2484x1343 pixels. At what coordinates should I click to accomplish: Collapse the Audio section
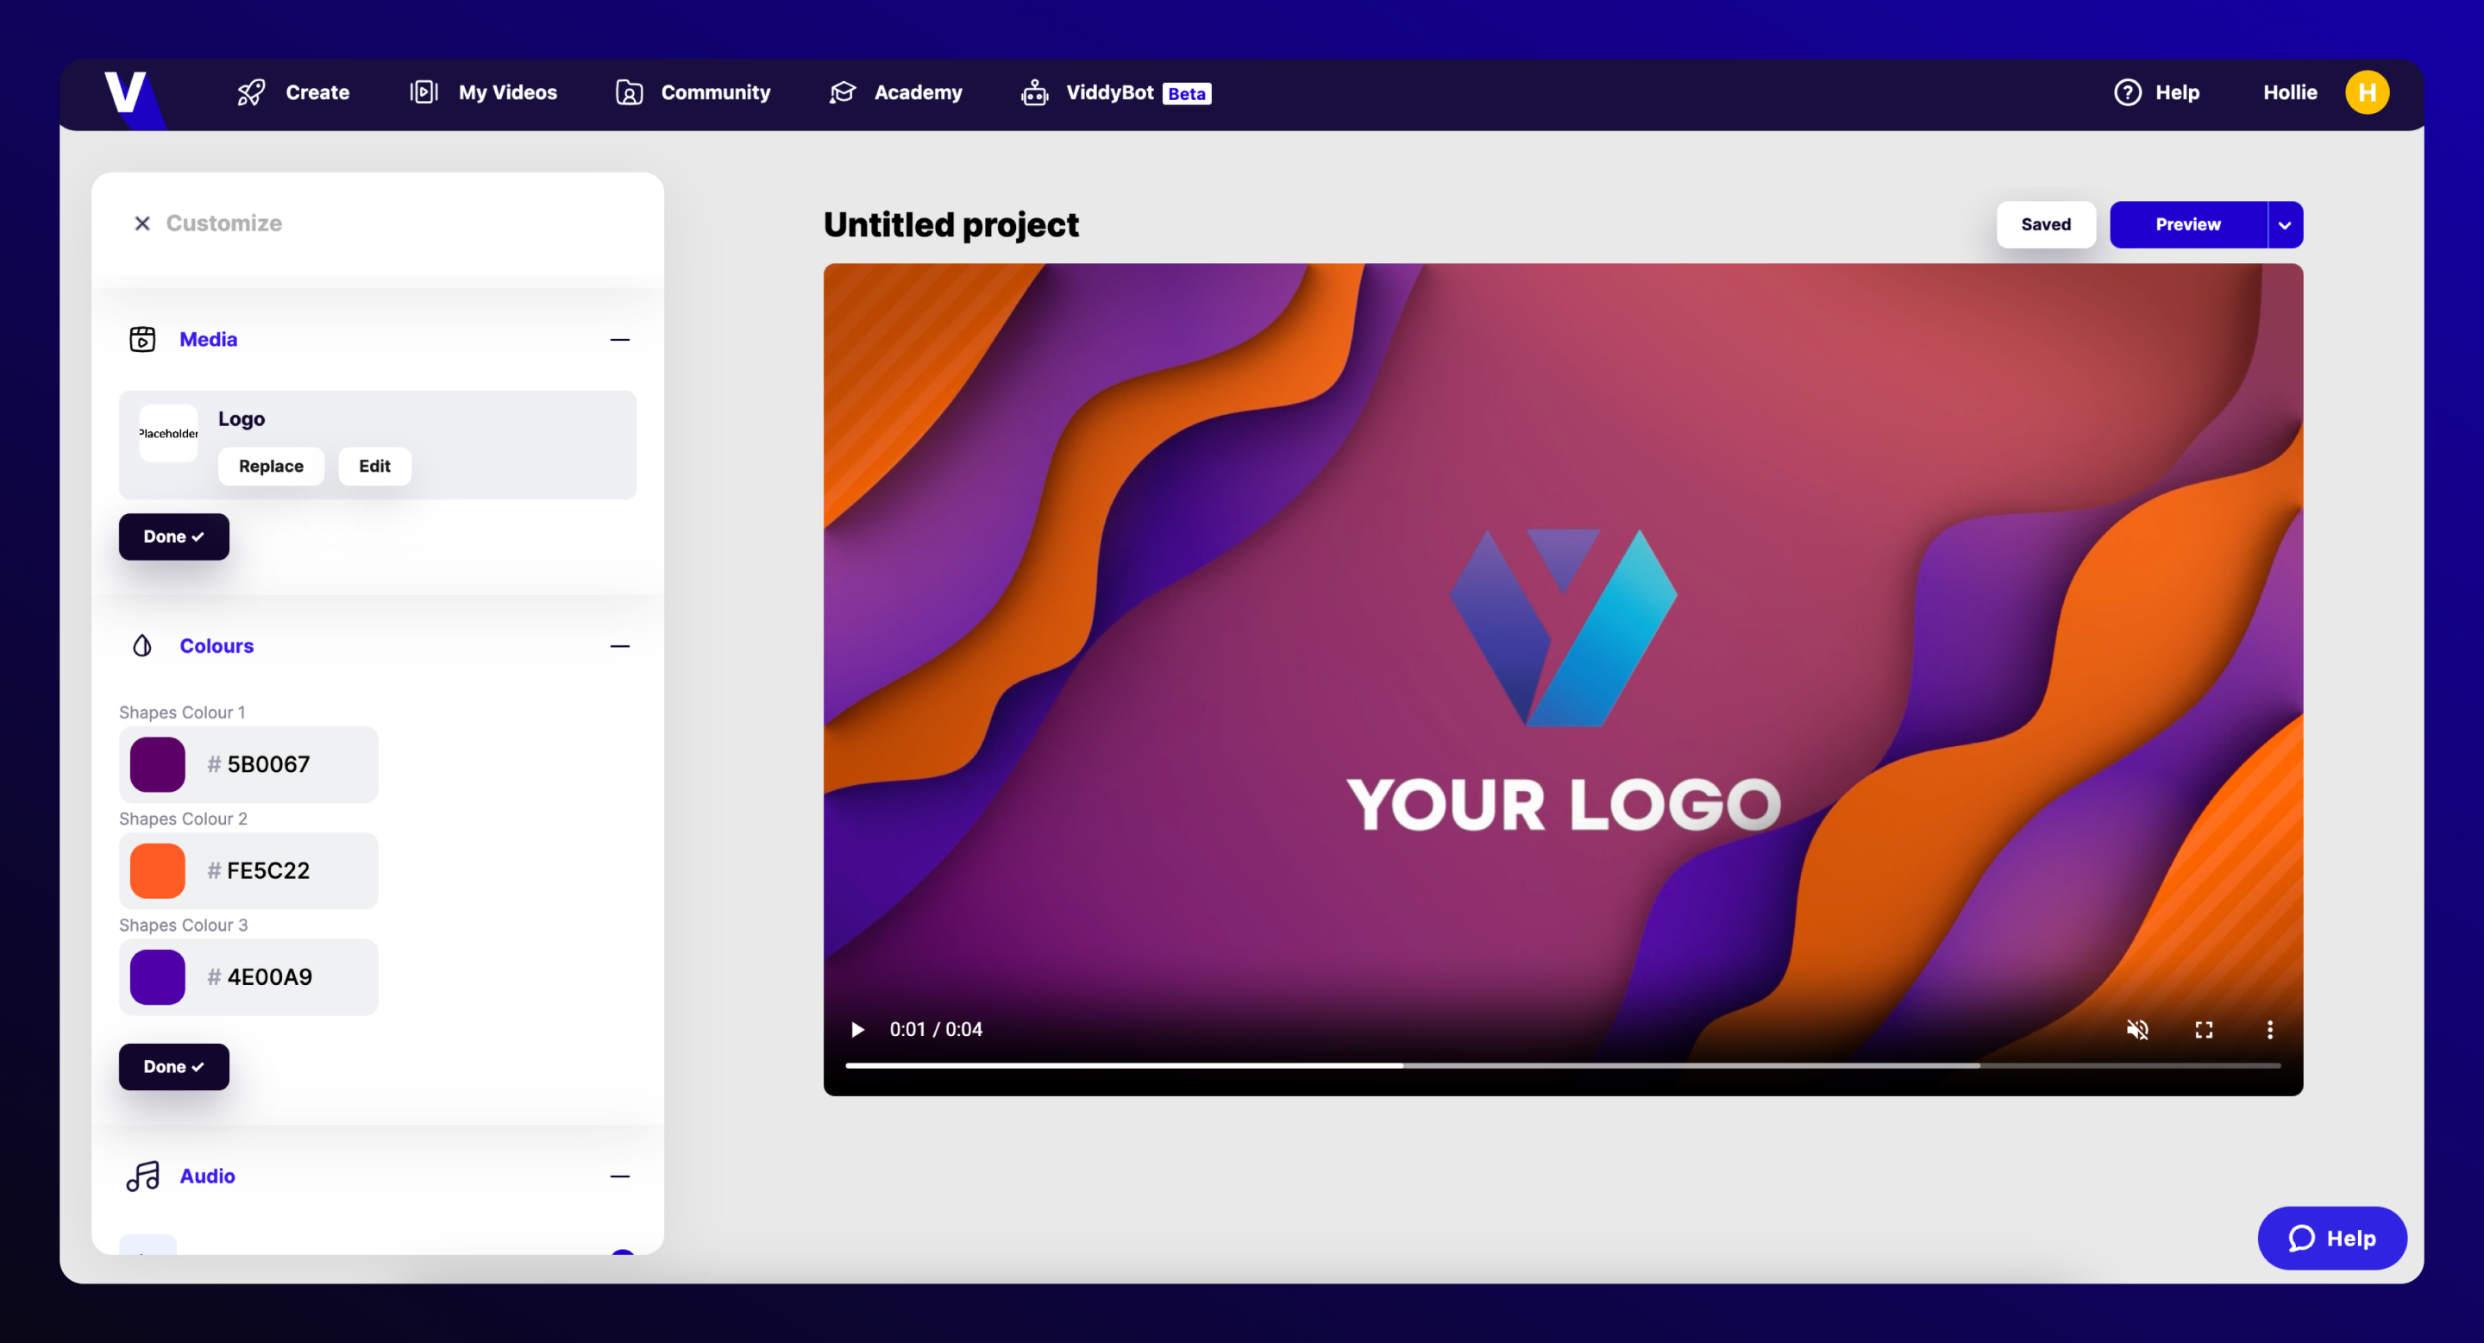point(620,1177)
